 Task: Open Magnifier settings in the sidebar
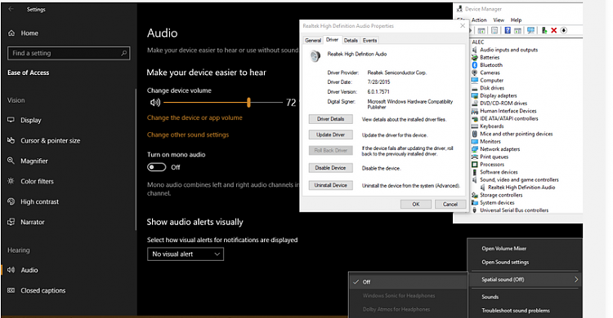27,161
